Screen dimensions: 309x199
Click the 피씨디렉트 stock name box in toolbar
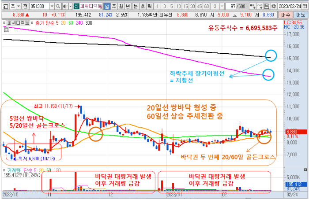click(91, 6)
